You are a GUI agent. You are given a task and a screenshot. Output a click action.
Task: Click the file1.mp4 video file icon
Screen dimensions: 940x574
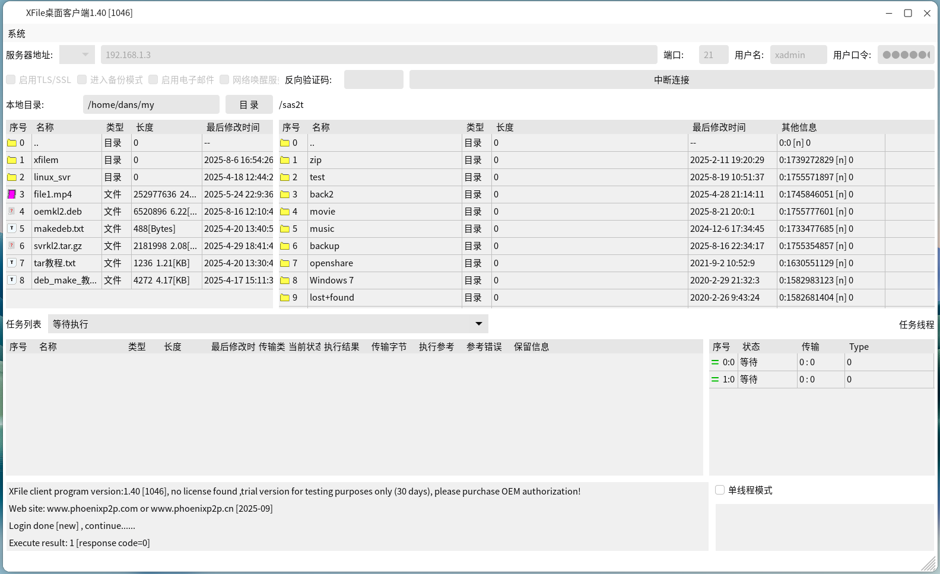tap(12, 194)
